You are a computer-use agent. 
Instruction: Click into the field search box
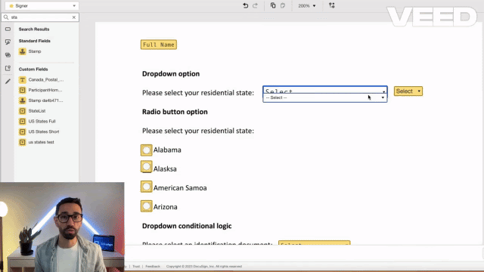[40, 17]
